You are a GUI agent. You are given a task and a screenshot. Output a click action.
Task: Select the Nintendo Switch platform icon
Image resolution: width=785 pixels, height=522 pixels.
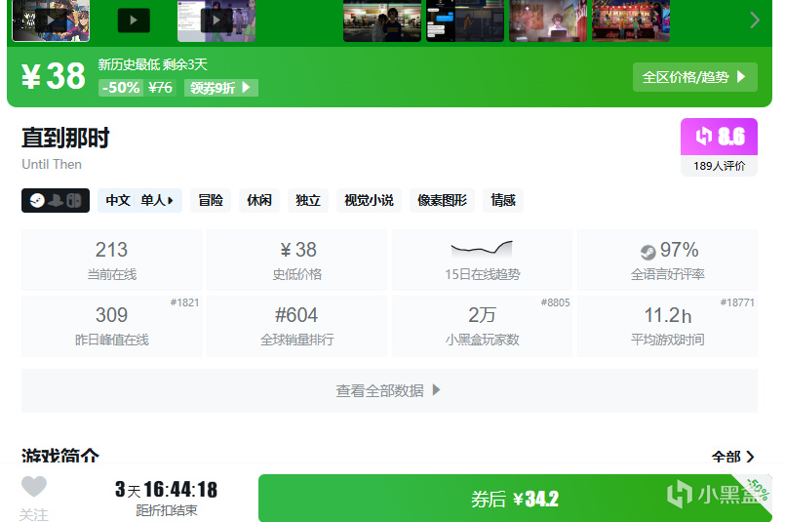tap(74, 200)
